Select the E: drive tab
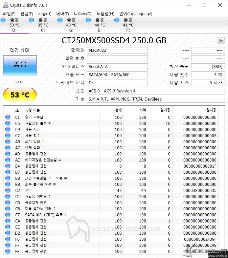This screenshot has height=258, width=228. point(100,25)
